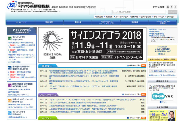The height and width of the screenshot is (121, 182).
Task: Open 理数教育・科学コミュニケーション sidebar link
Action: (22, 55)
